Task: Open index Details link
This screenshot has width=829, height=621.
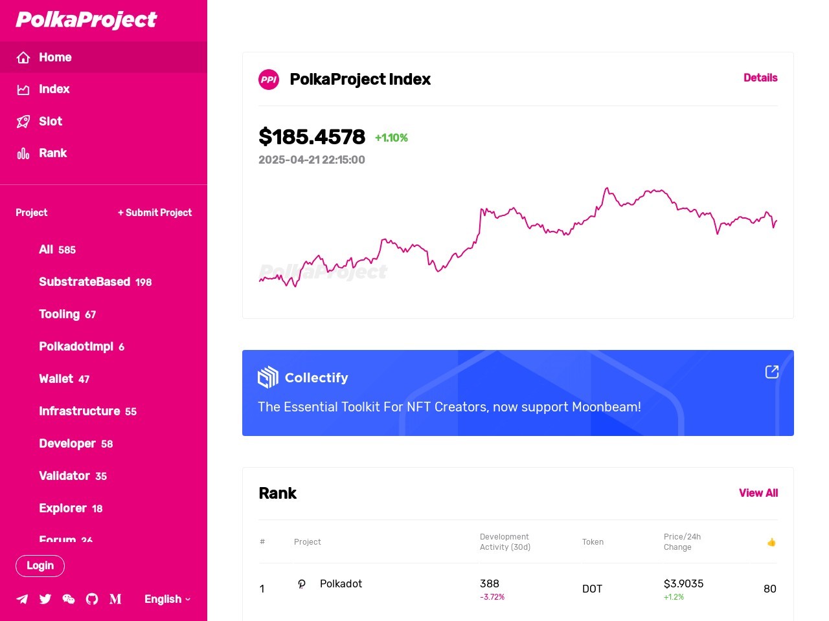Action: (760, 78)
